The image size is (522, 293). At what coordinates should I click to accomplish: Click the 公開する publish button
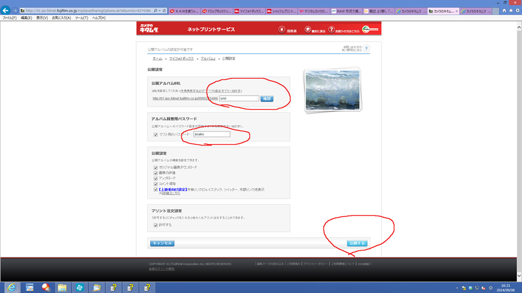[357, 243]
